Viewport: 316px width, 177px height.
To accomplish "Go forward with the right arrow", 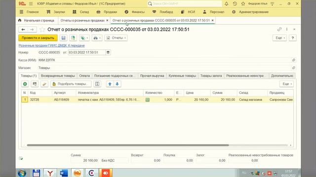I will coord(32,29).
